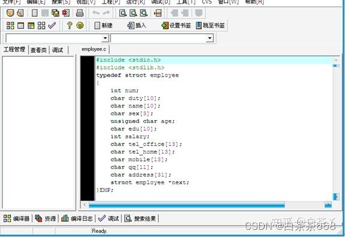Start debugging with the purple checkmark icon
The height and width of the screenshot is (237, 345).
pyautogui.click(x=52, y=26)
